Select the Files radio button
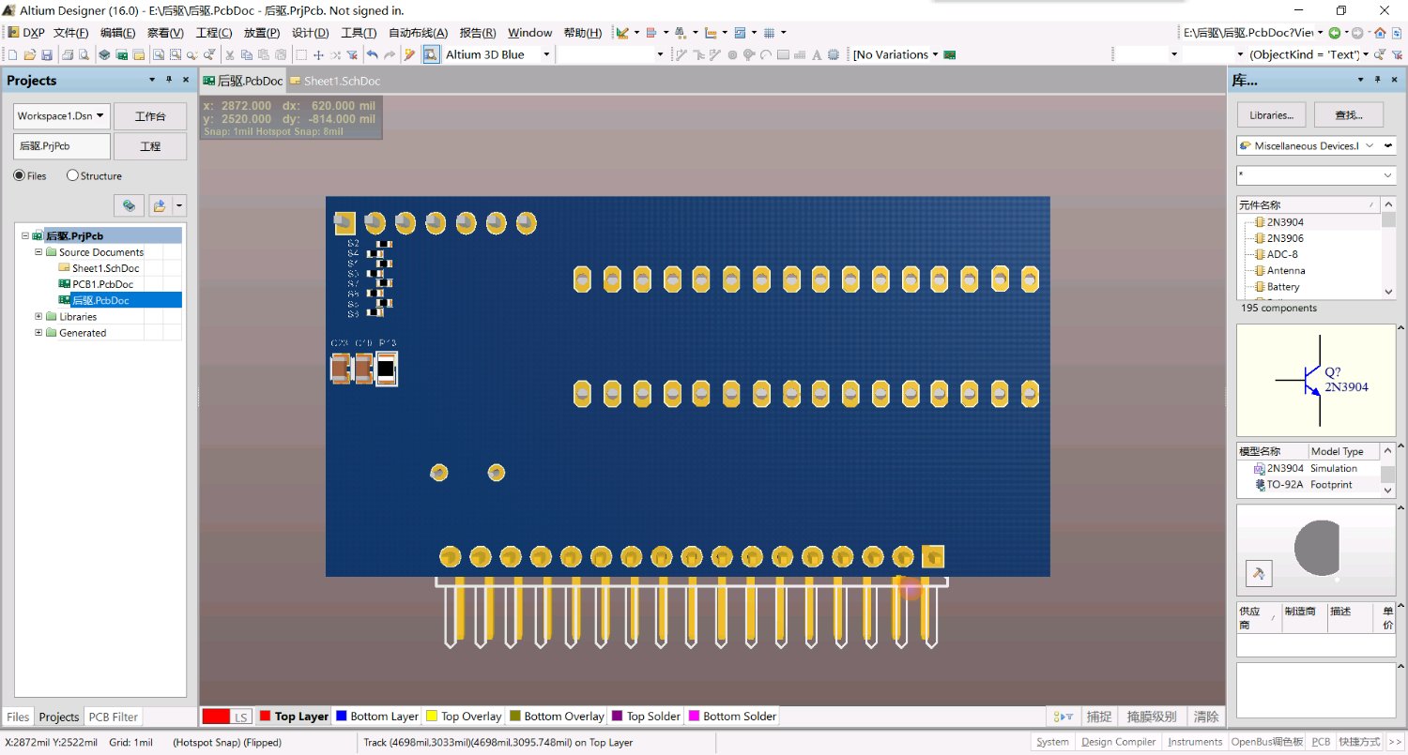 (x=19, y=175)
